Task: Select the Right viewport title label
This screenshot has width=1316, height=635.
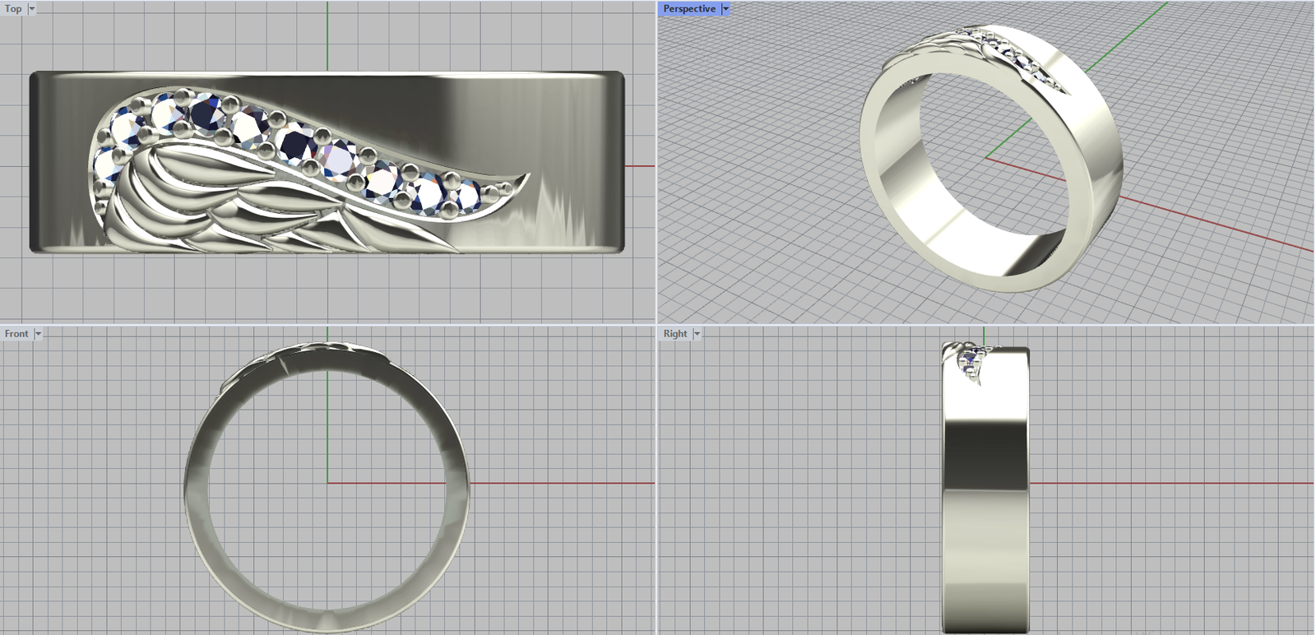Action: click(674, 334)
